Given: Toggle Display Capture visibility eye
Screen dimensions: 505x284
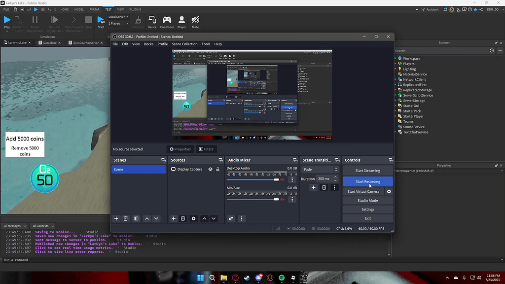Looking at the screenshot, I should coord(210,169).
